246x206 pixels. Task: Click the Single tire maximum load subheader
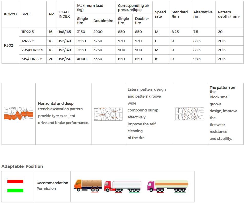pos(83,21)
